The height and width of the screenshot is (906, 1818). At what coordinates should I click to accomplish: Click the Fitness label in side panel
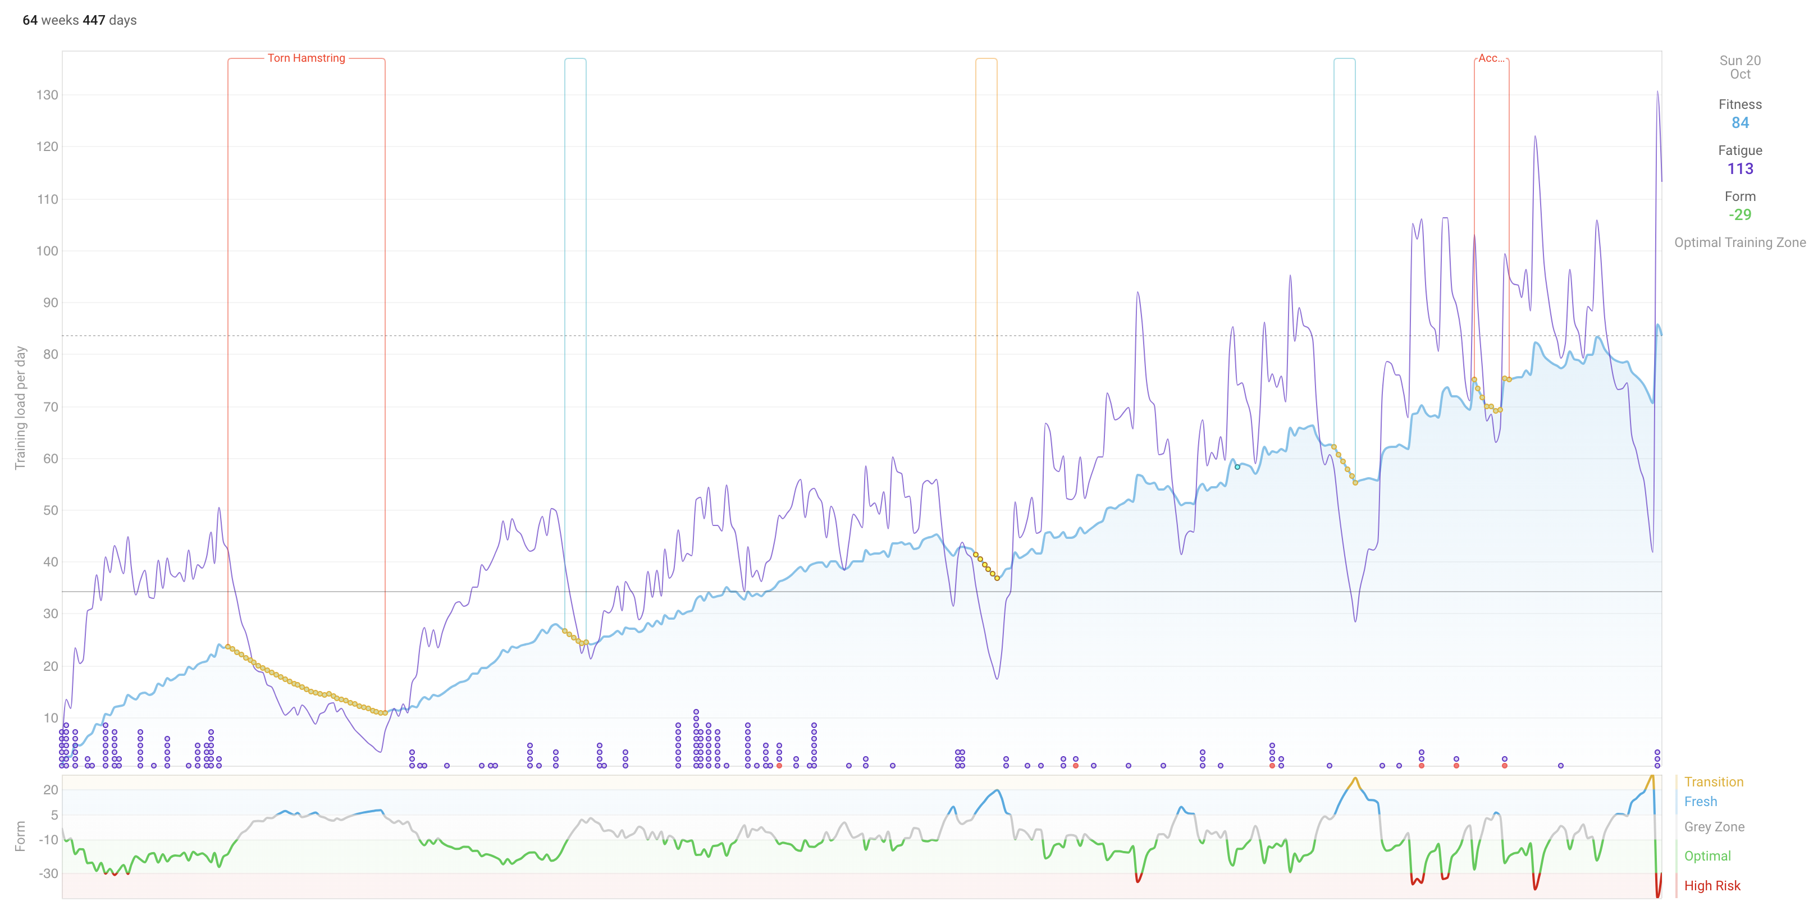(x=1739, y=104)
